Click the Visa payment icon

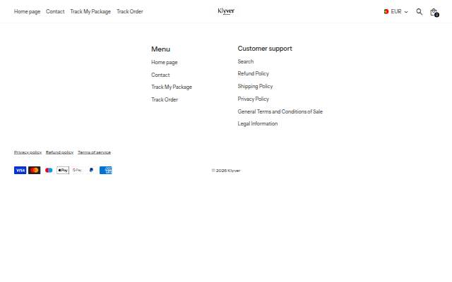point(20,171)
